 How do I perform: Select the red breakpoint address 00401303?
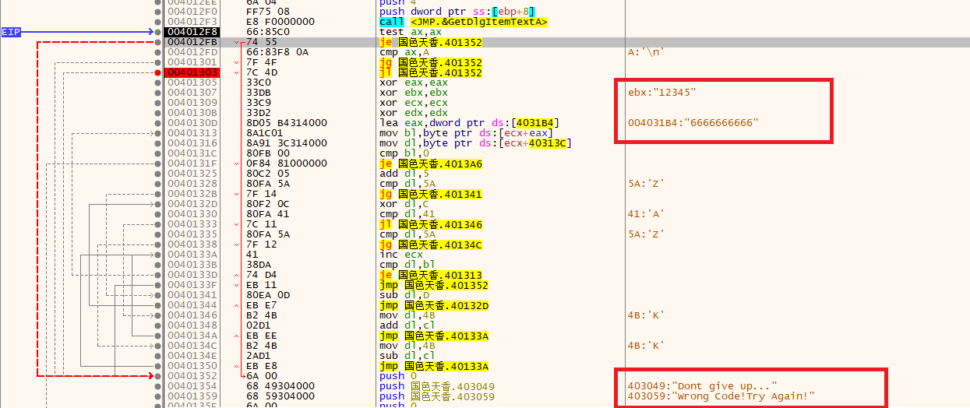pos(192,72)
